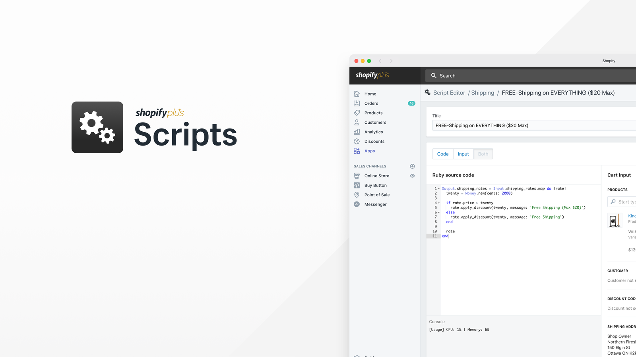Click the search magnifier in the top bar
The height and width of the screenshot is (357, 636).
pyautogui.click(x=434, y=75)
